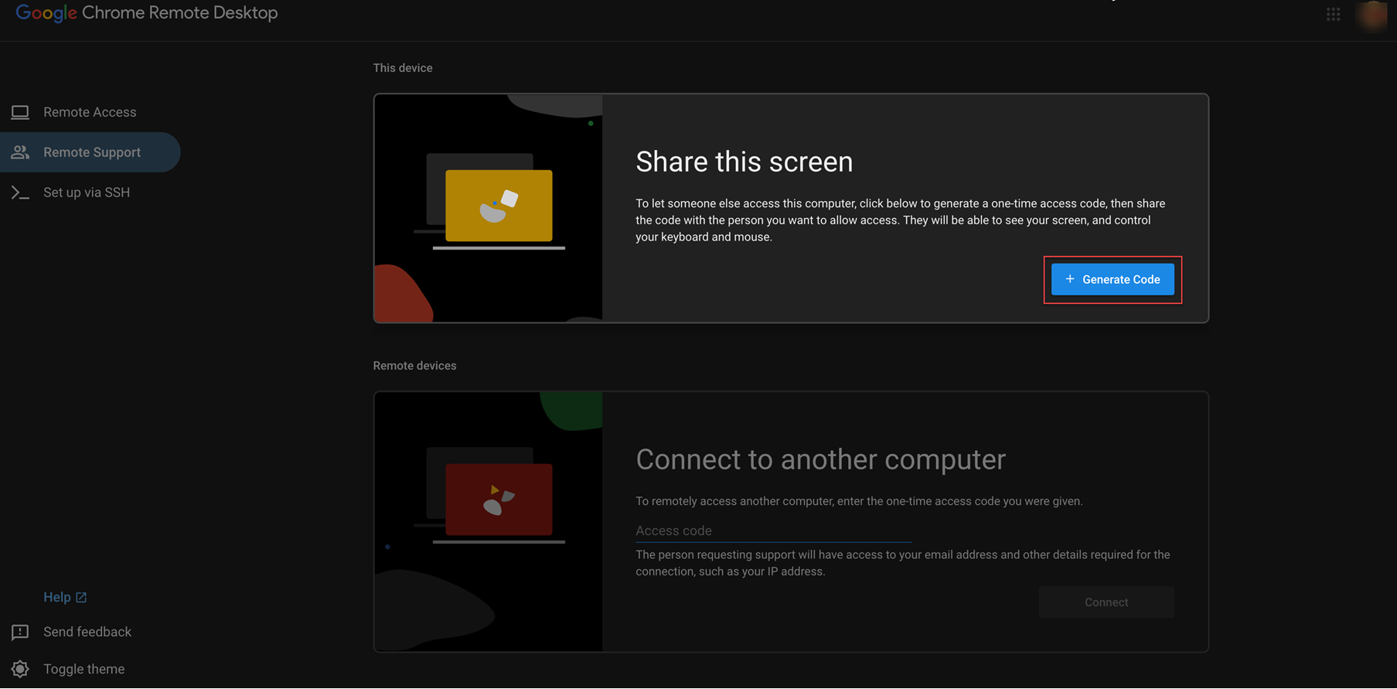The height and width of the screenshot is (689, 1397).
Task: Click Send feedback in the sidebar
Action: [x=87, y=632]
